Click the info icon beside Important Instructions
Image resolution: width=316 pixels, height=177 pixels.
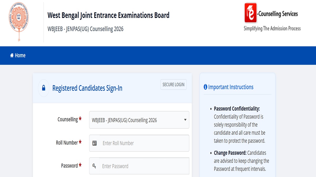(205, 87)
